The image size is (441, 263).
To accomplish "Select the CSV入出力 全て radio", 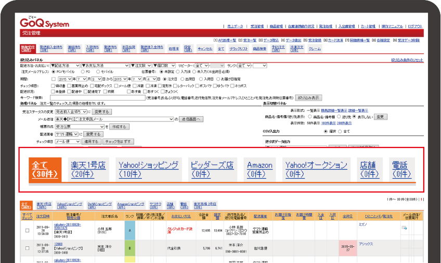I will coord(340,131).
